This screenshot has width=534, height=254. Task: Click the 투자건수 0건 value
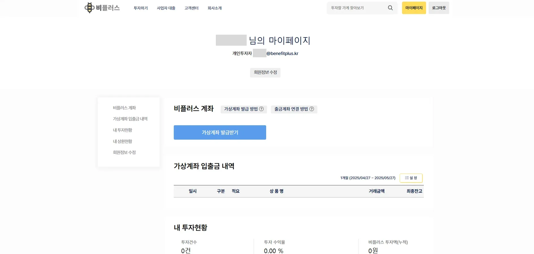pos(186,251)
